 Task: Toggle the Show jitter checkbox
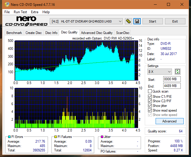pos(150,105)
